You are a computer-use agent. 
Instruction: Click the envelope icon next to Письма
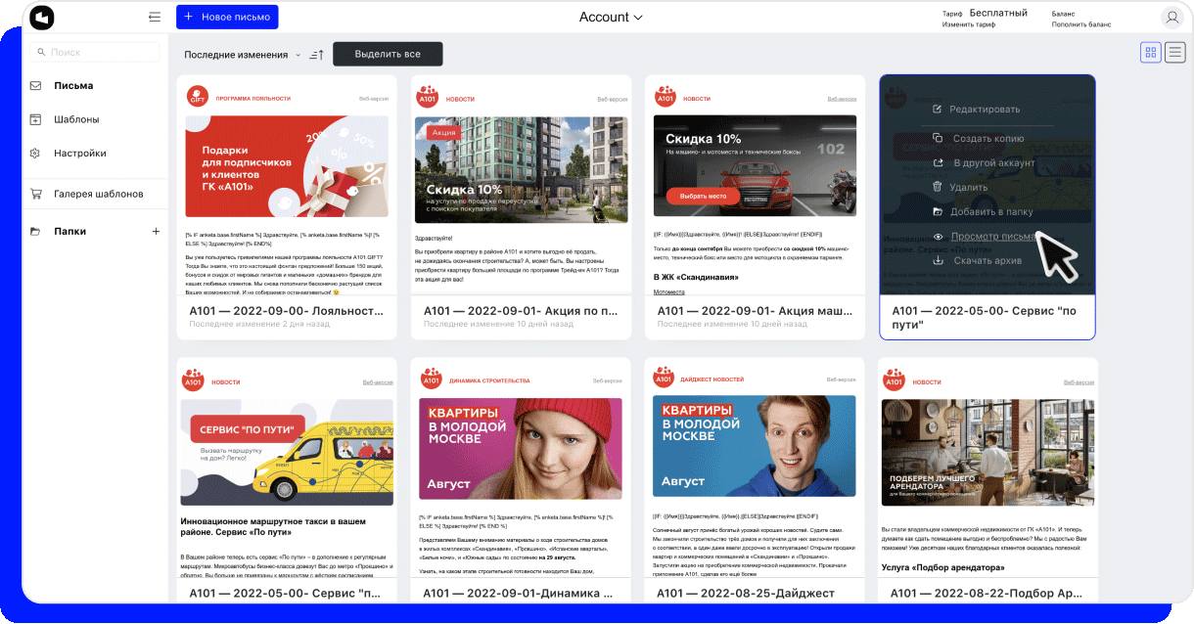tap(36, 85)
